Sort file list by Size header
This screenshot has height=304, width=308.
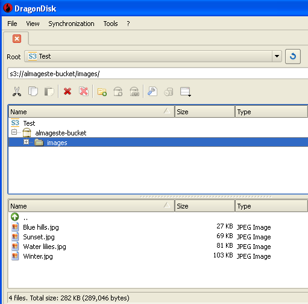(205, 206)
